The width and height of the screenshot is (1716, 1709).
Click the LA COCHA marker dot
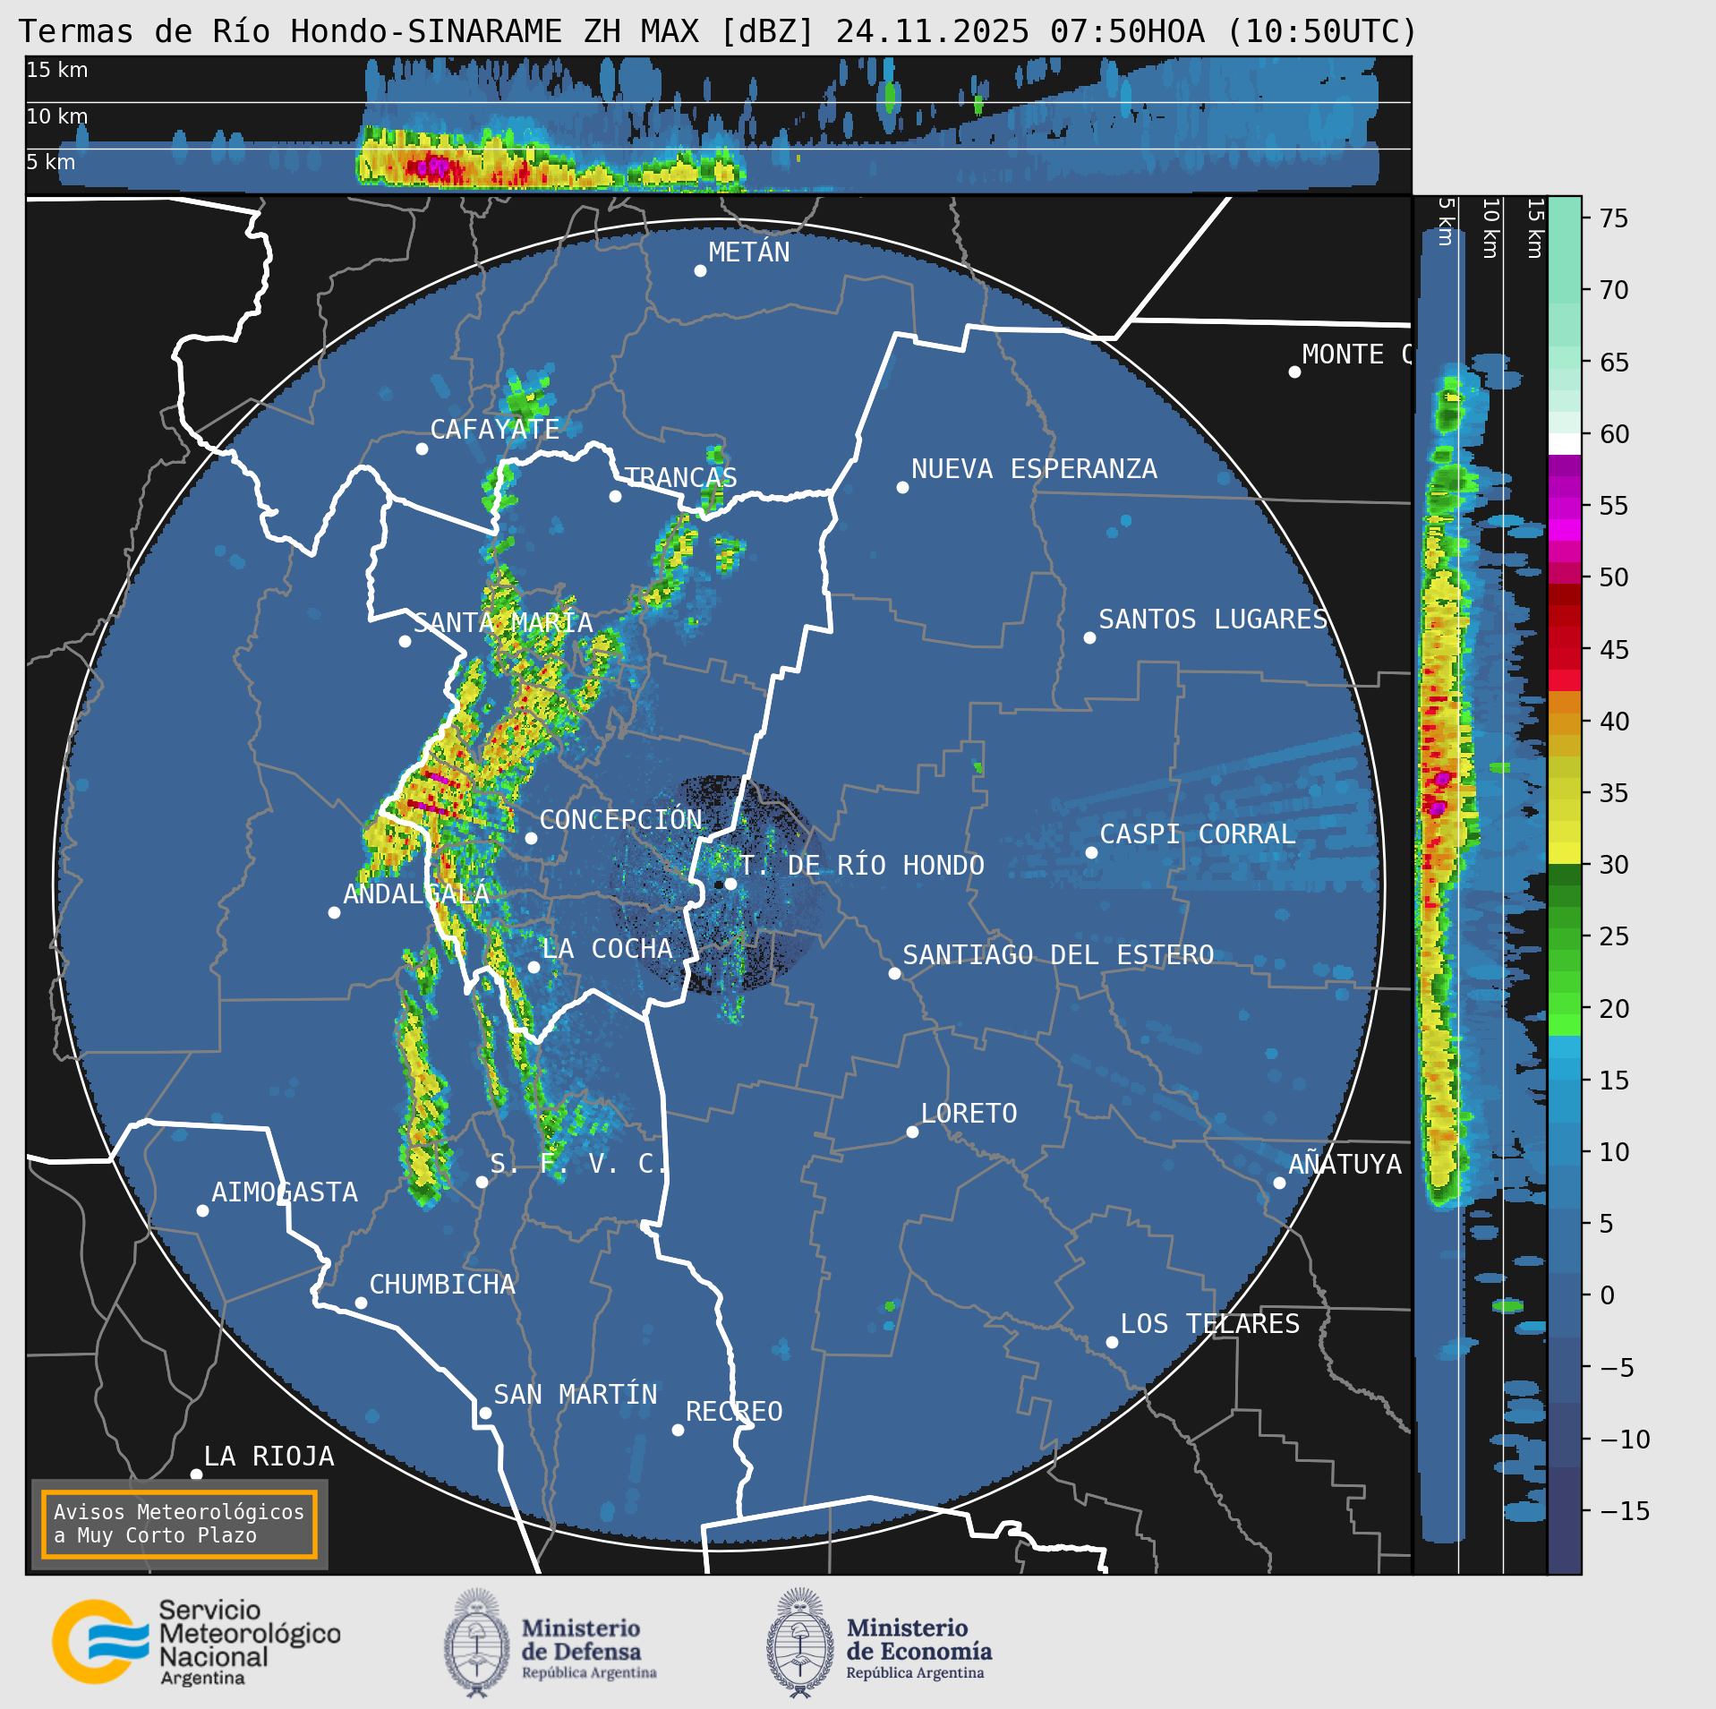[534, 967]
